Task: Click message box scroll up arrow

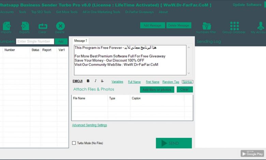Action: tap(189, 47)
